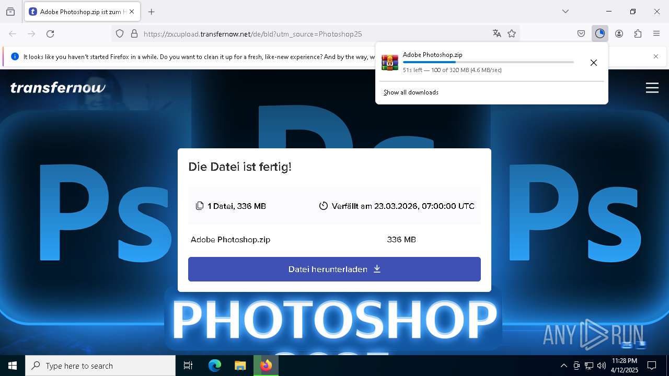Open tracking protection shield icon
The height and width of the screenshot is (376, 669).
pyautogui.click(x=120, y=34)
